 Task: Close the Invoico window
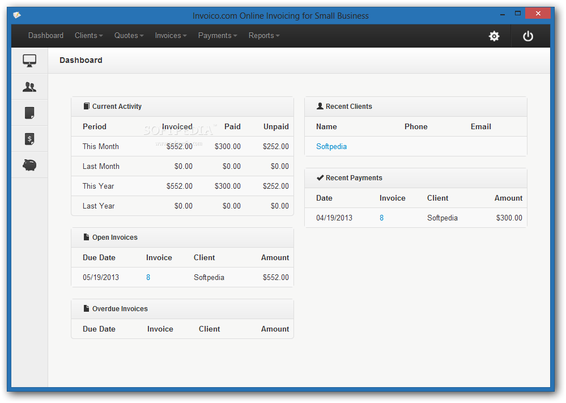click(x=538, y=14)
